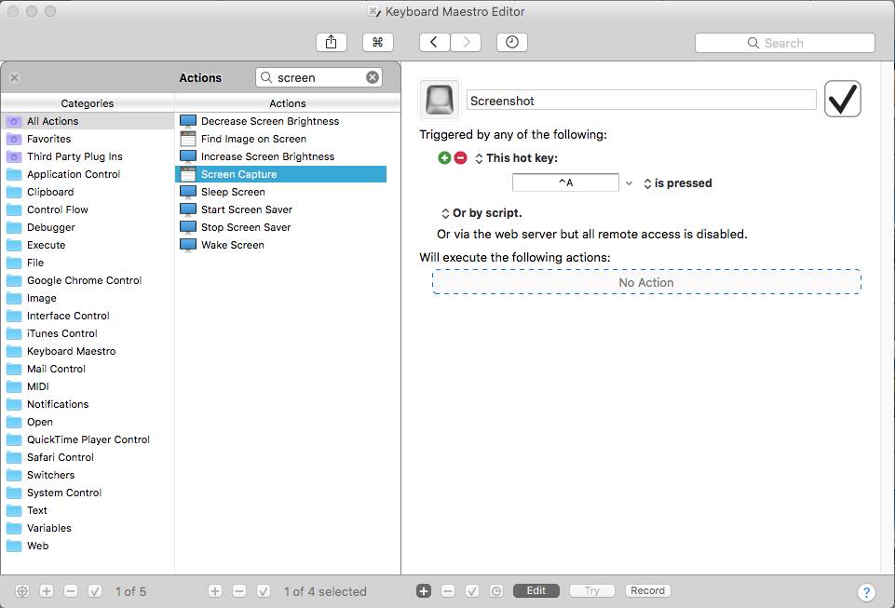This screenshot has width=895, height=608.
Task: Click the Screenshot macro name field
Action: point(642,101)
